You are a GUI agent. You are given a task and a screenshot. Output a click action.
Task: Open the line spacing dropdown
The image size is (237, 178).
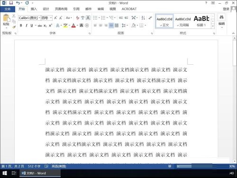[x=125, y=25]
